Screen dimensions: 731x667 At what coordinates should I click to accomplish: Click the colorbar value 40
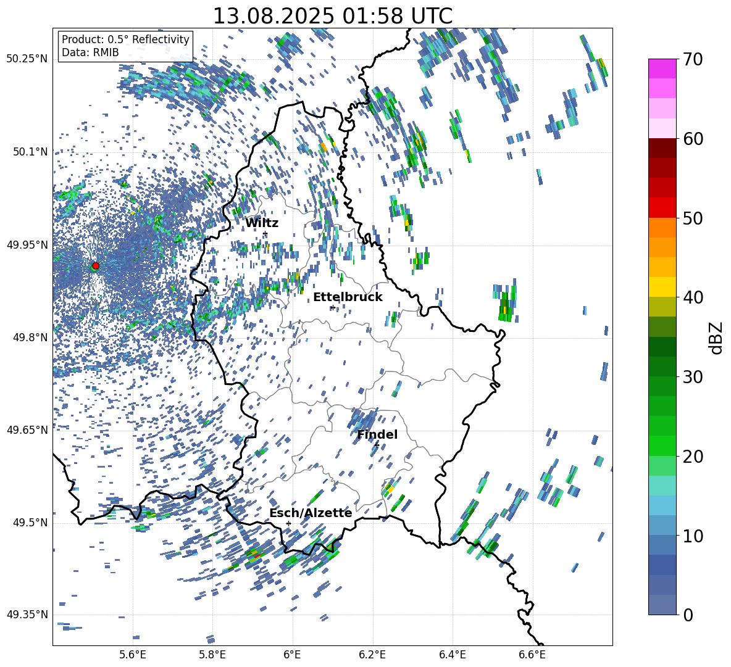[693, 297]
